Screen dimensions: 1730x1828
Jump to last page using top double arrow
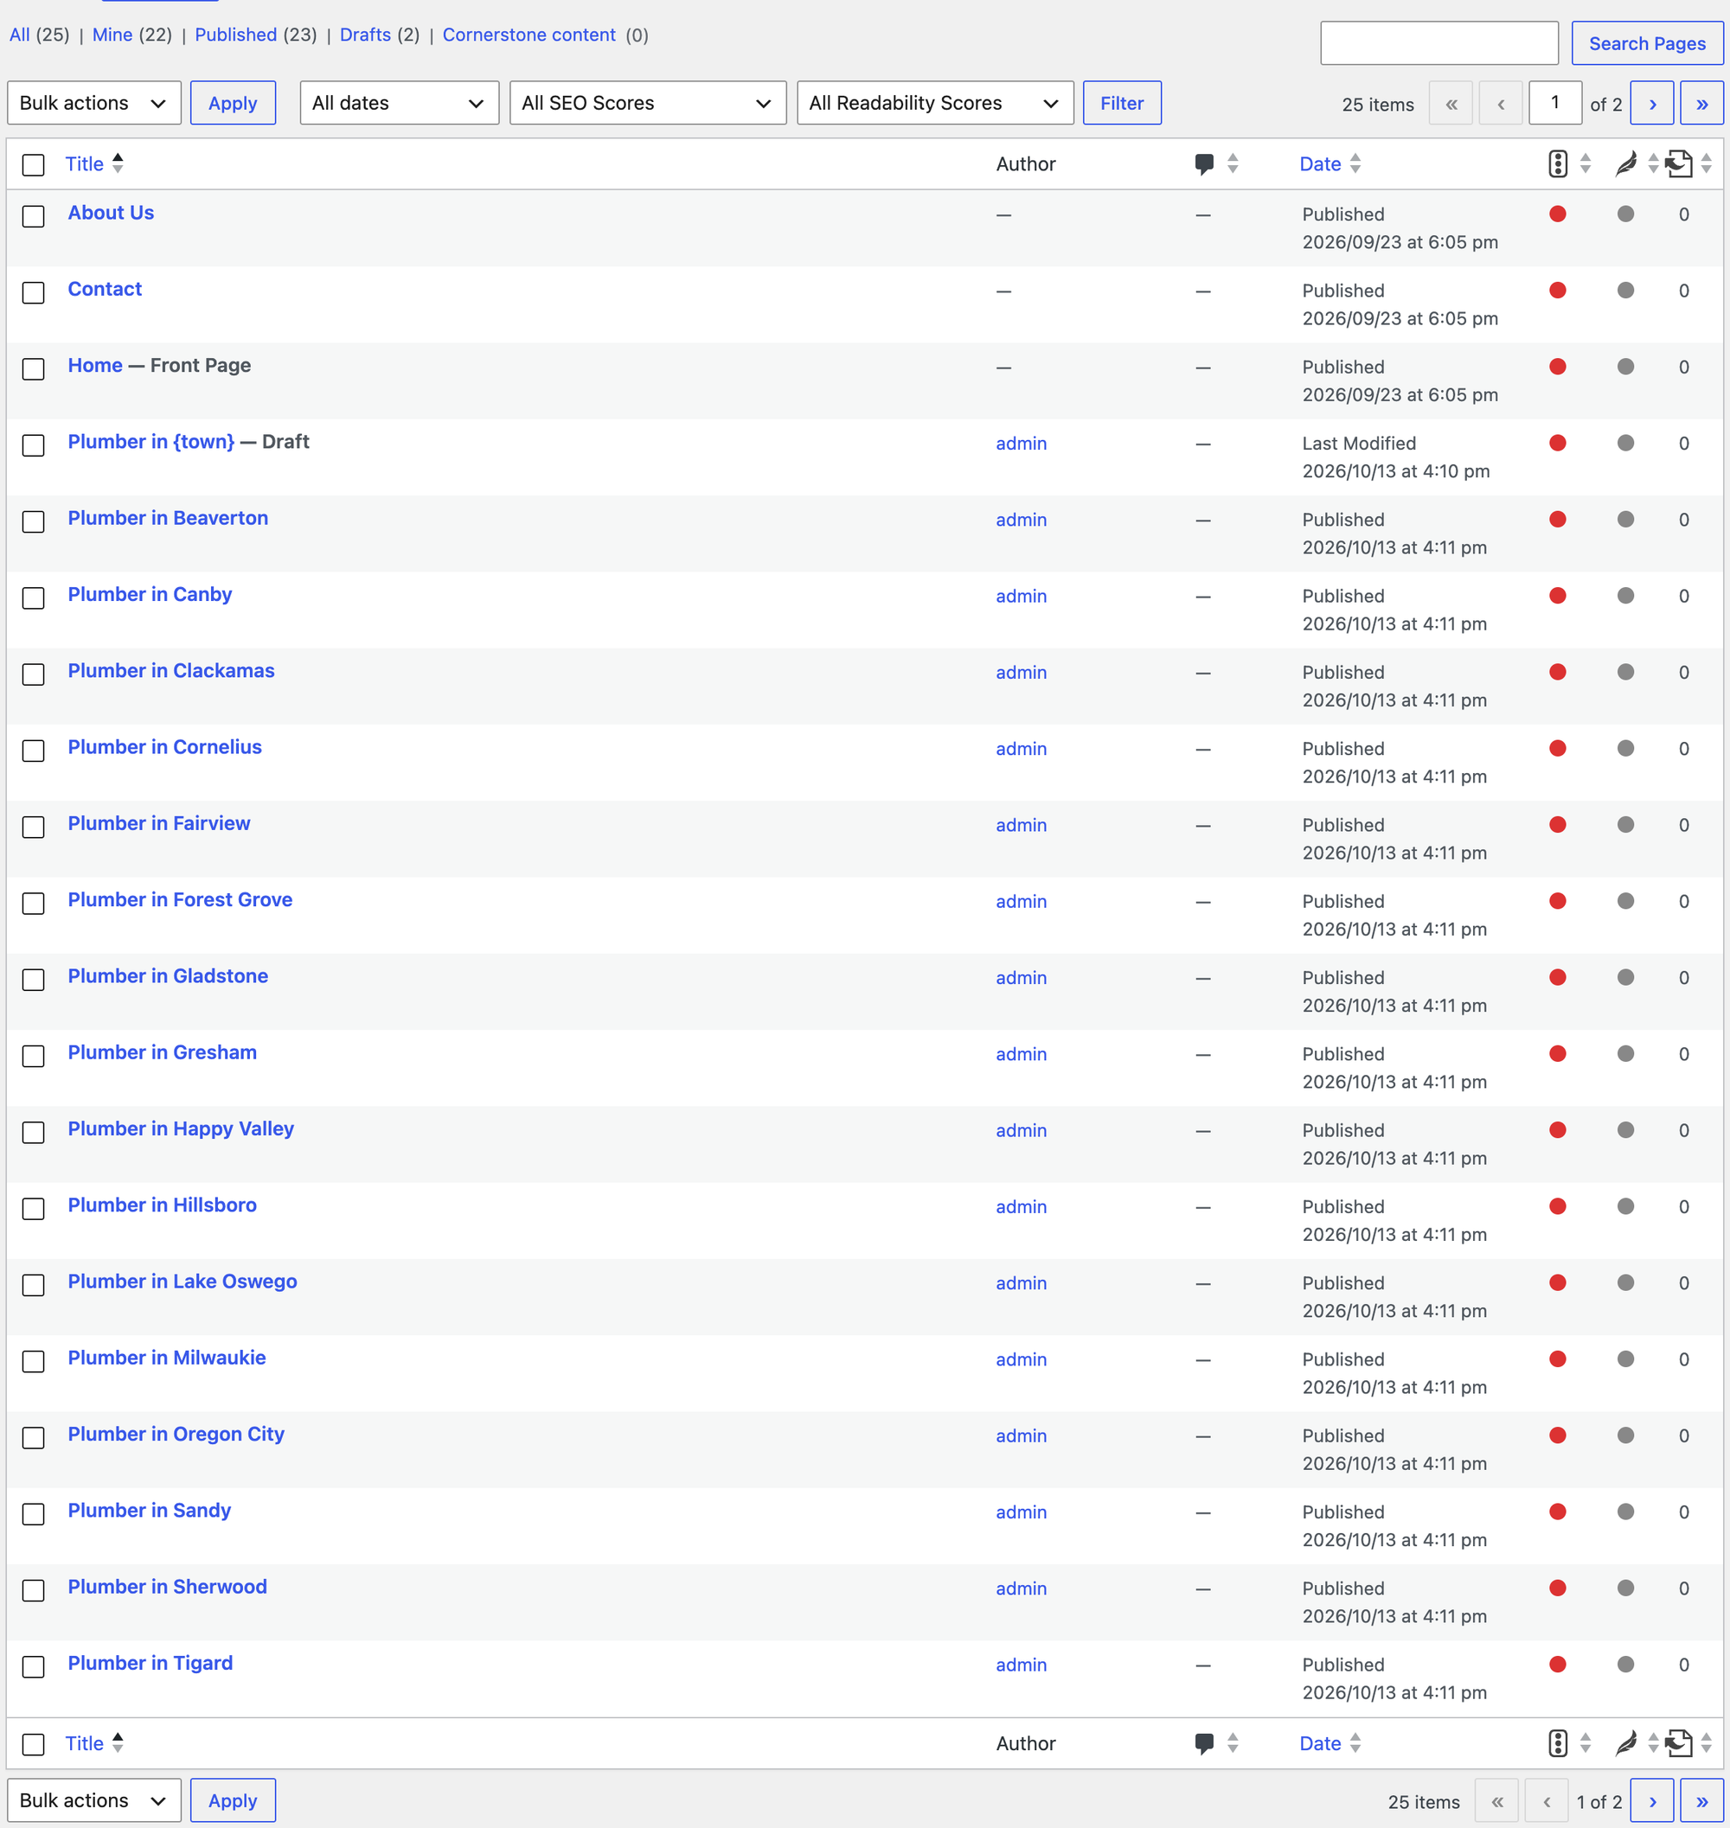[x=1701, y=103]
